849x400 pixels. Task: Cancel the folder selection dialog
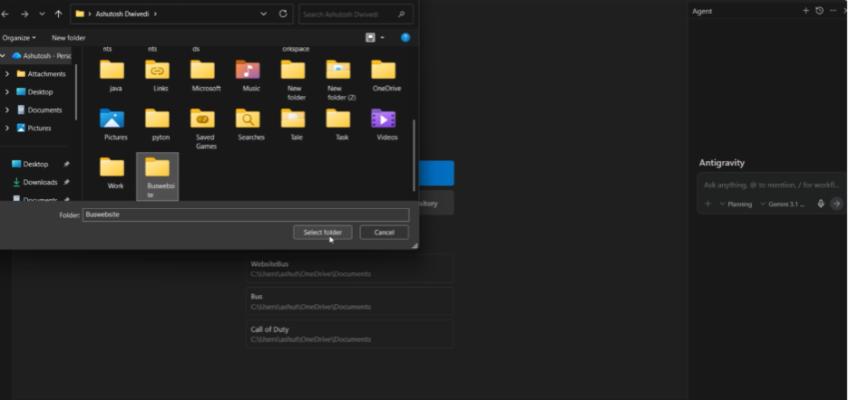coord(384,233)
